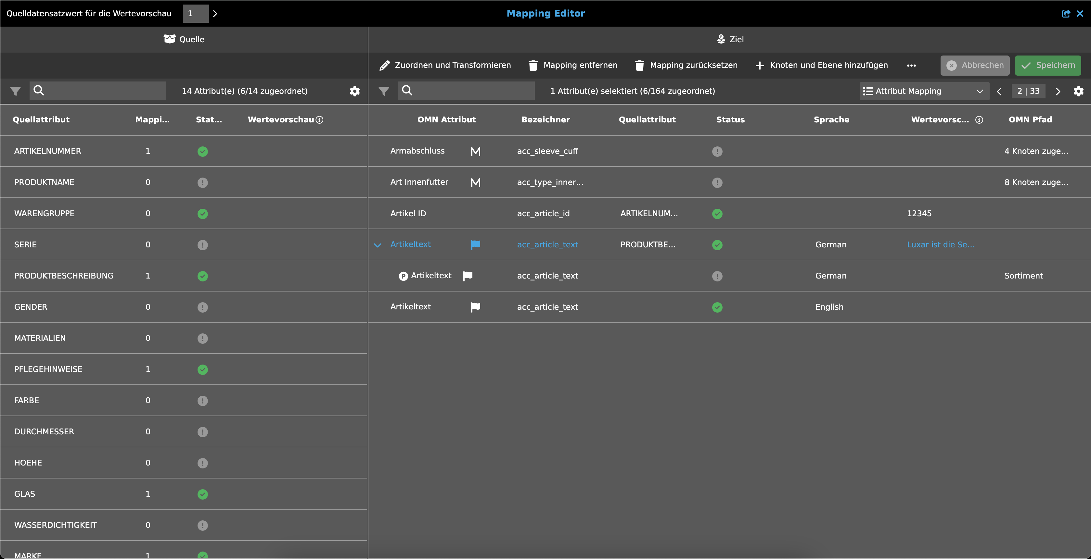The image size is (1091, 559).
Task: Click the Wertevorschau info icon in source header
Action: [x=320, y=120]
